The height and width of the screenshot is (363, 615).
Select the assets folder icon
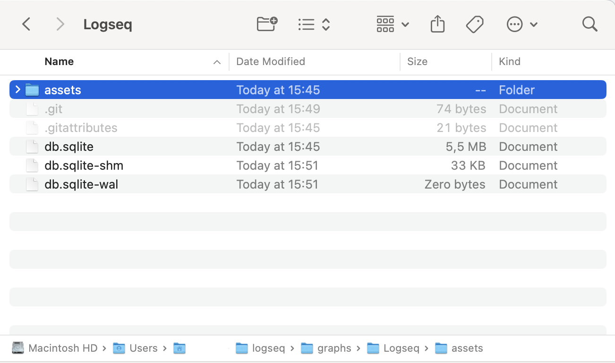tap(32, 90)
